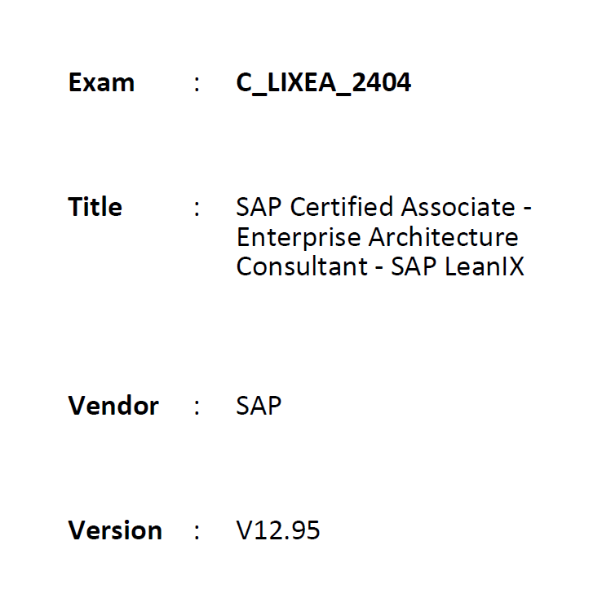This screenshot has height=598, width=602.
Task: Click the bold "Title" label
Action: point(95,207)
